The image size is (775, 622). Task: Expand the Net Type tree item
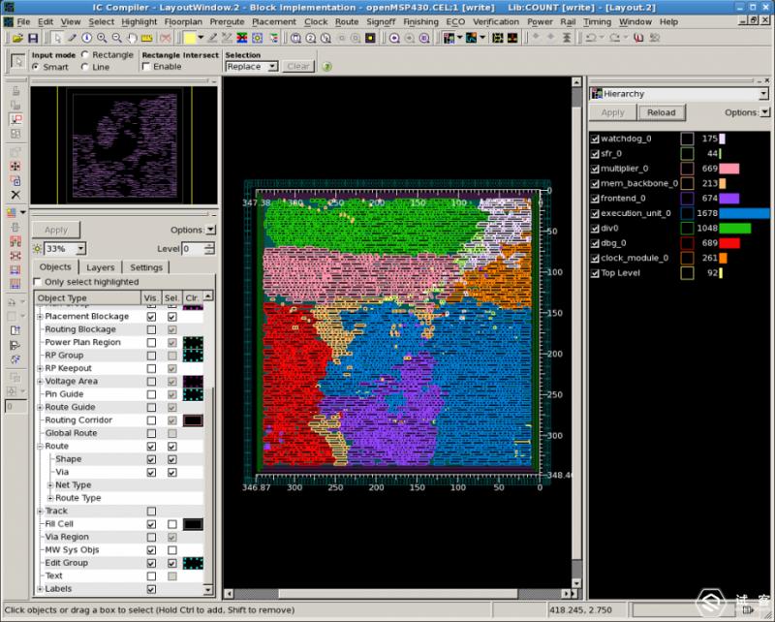tap(50, 484)
